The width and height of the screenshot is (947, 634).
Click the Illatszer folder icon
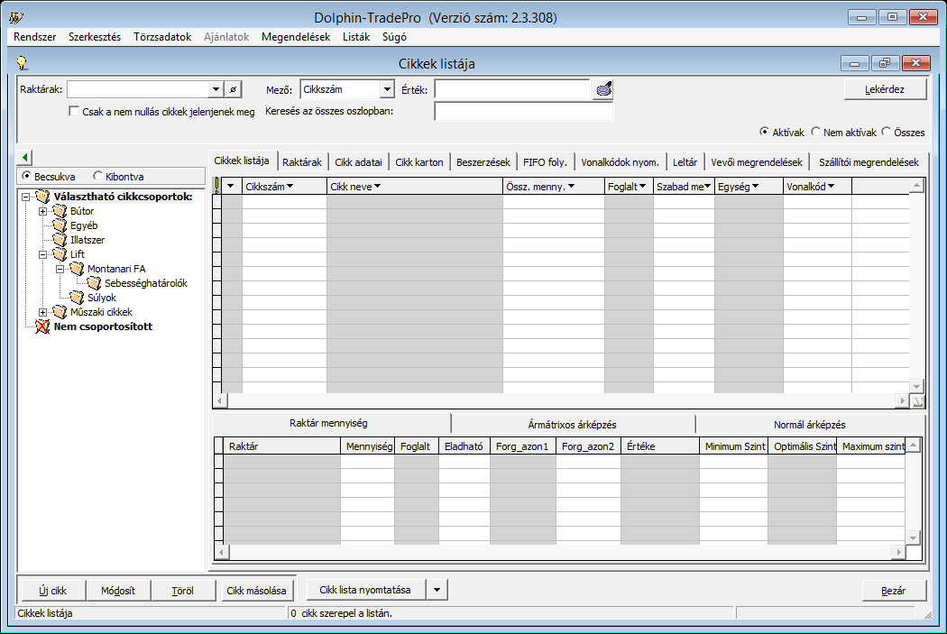(x=60, y=240)
